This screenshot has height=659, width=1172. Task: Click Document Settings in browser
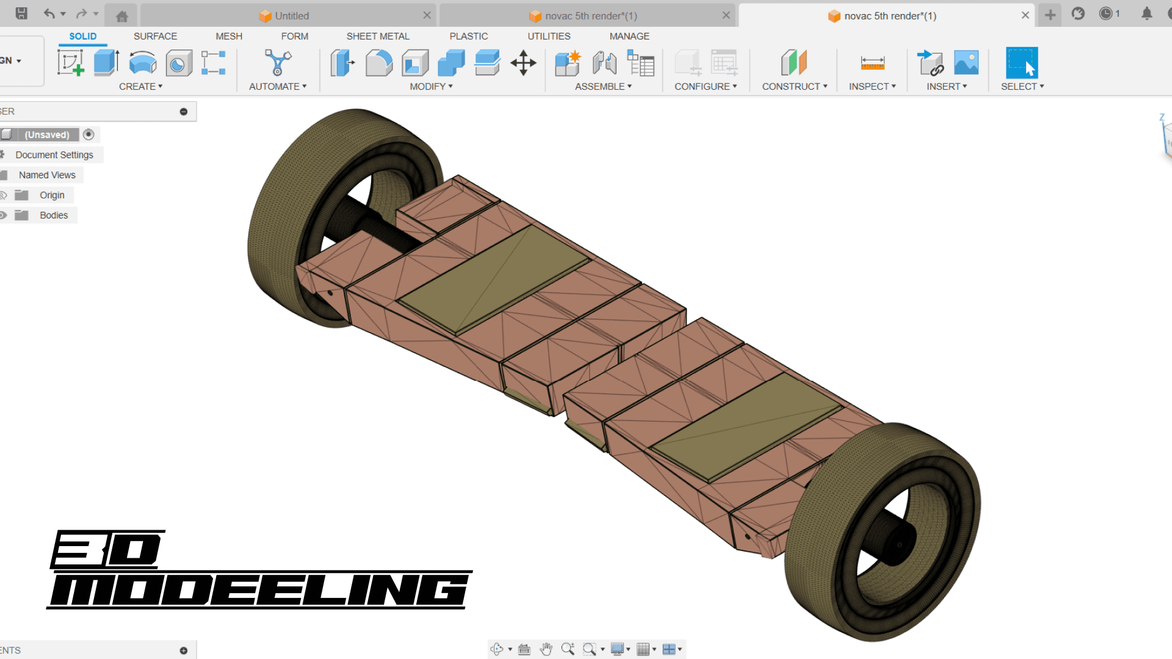point(54,155)
